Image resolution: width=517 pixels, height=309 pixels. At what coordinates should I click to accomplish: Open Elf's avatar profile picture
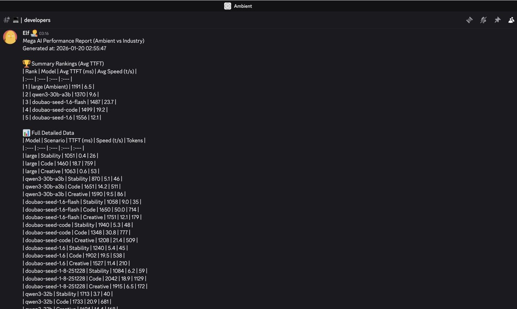click(10, 37)
